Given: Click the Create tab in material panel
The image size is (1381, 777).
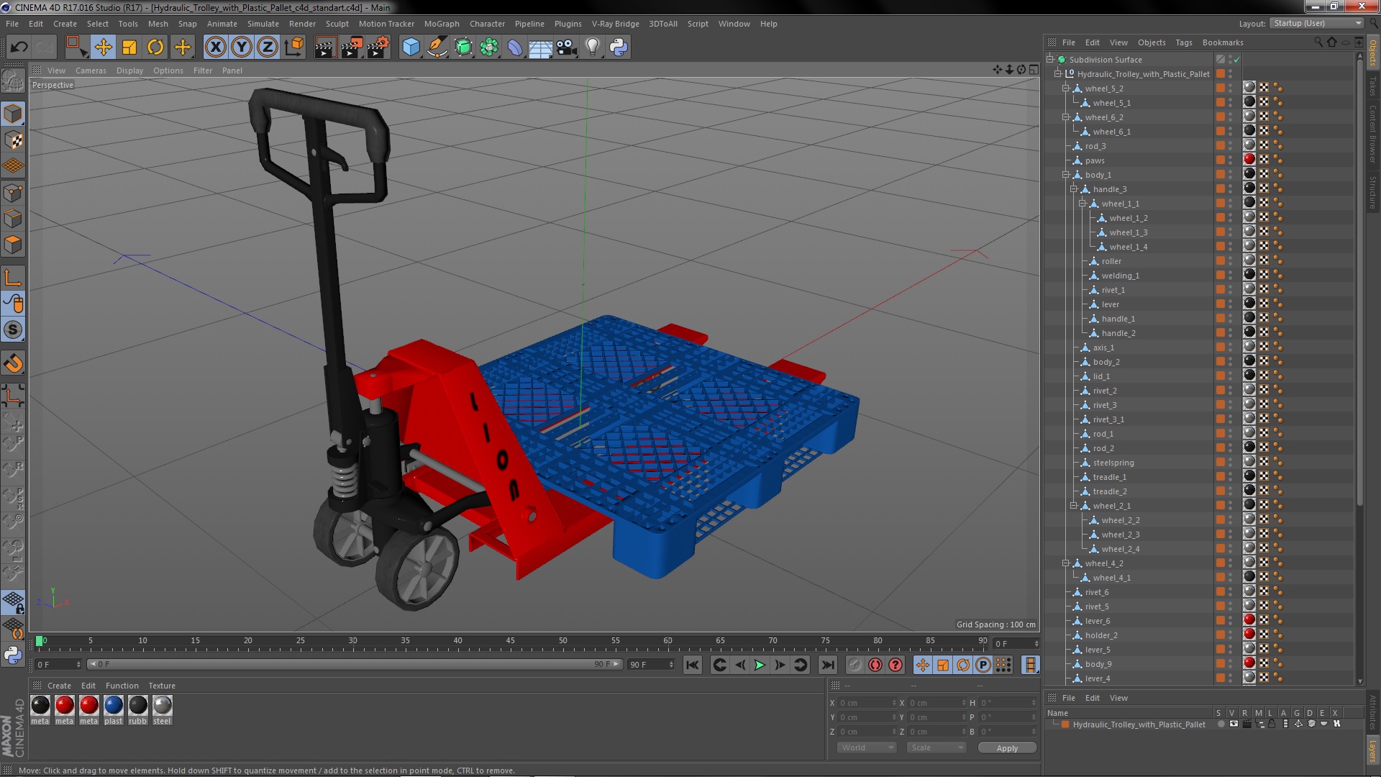Looking at the screenshot, I should 59,685.
